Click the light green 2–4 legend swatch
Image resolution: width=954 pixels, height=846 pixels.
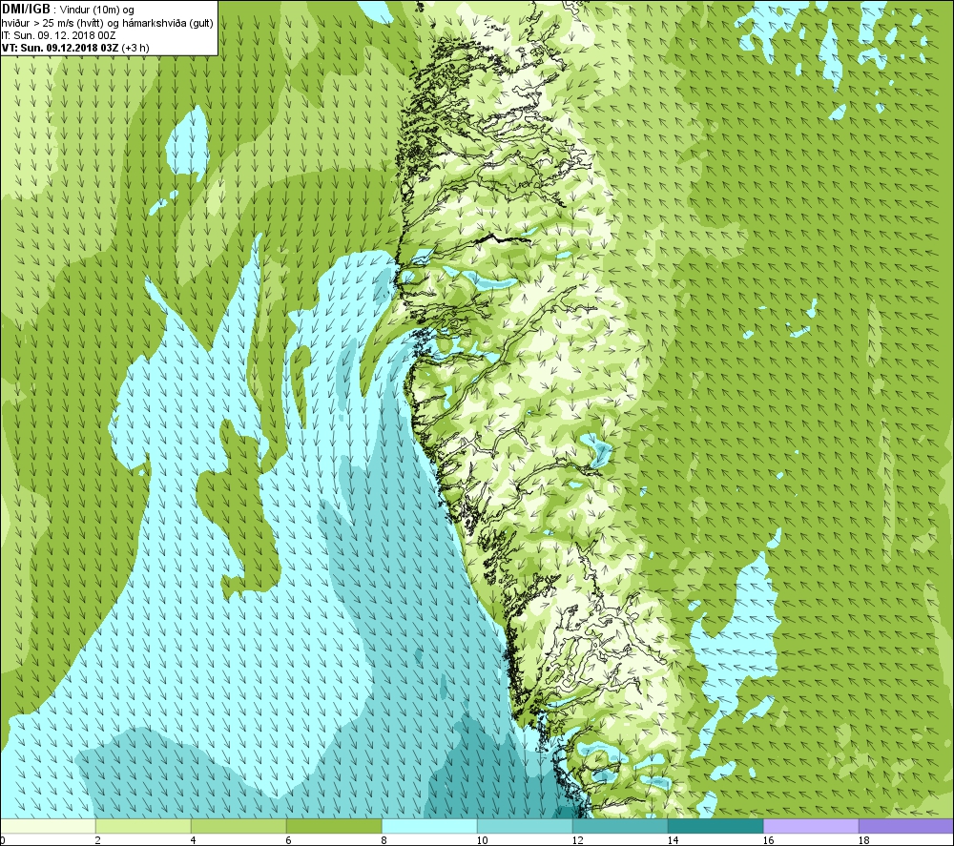click(x=144, y=826)
